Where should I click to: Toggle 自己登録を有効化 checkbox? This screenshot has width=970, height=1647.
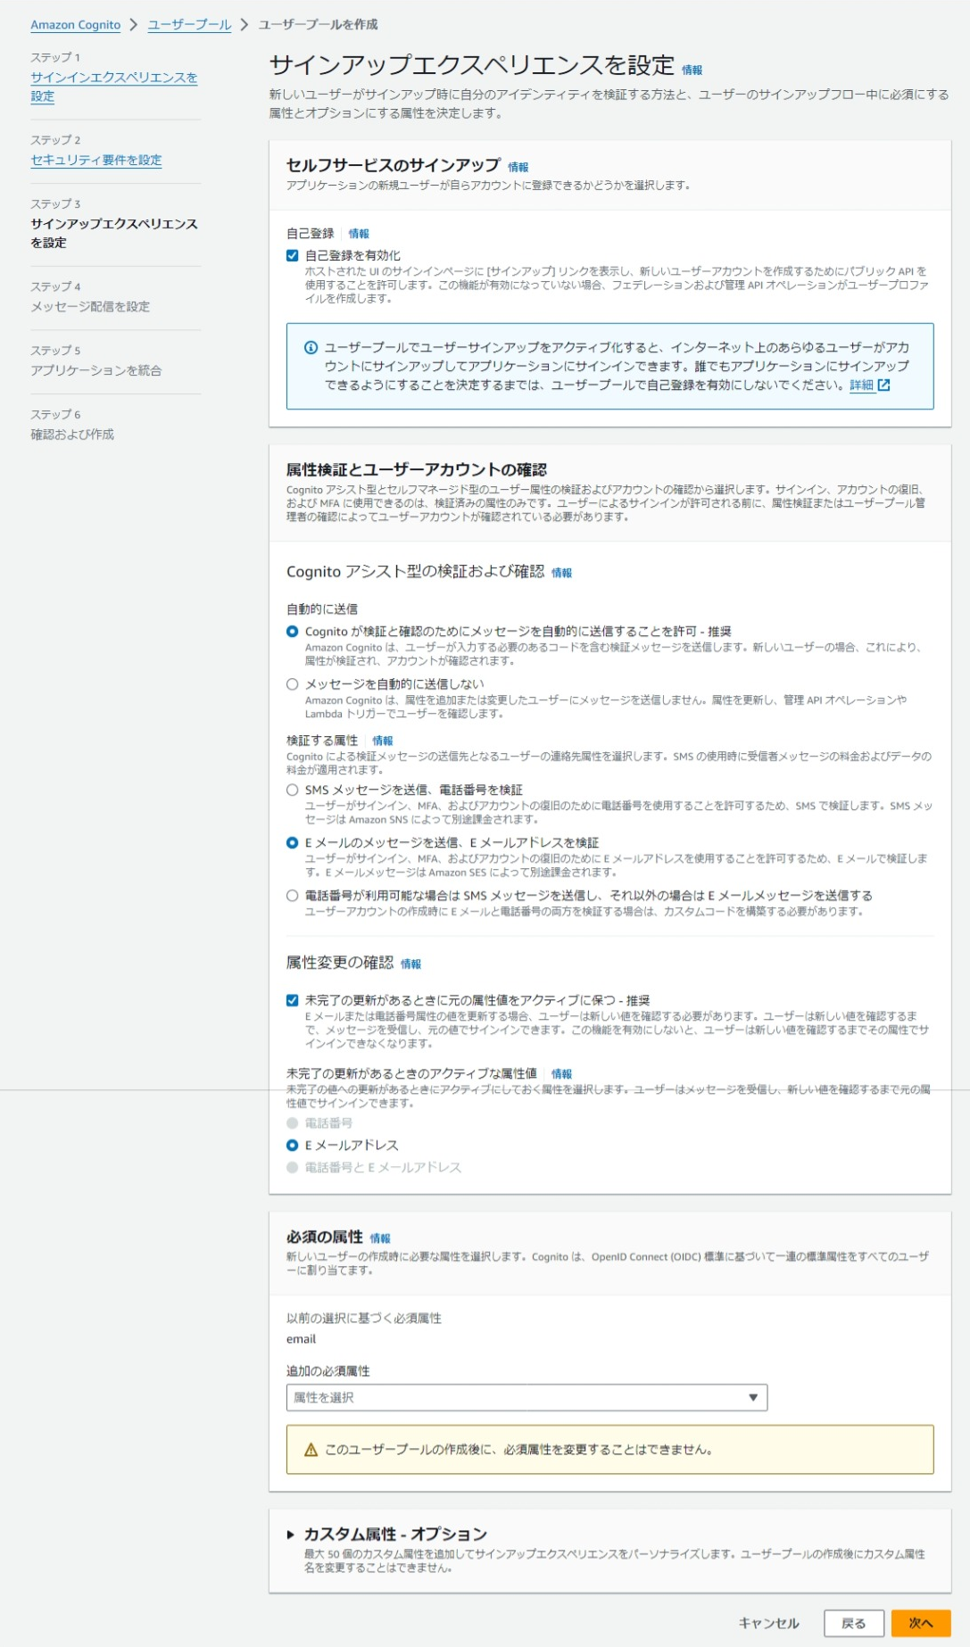click(292, 255)
